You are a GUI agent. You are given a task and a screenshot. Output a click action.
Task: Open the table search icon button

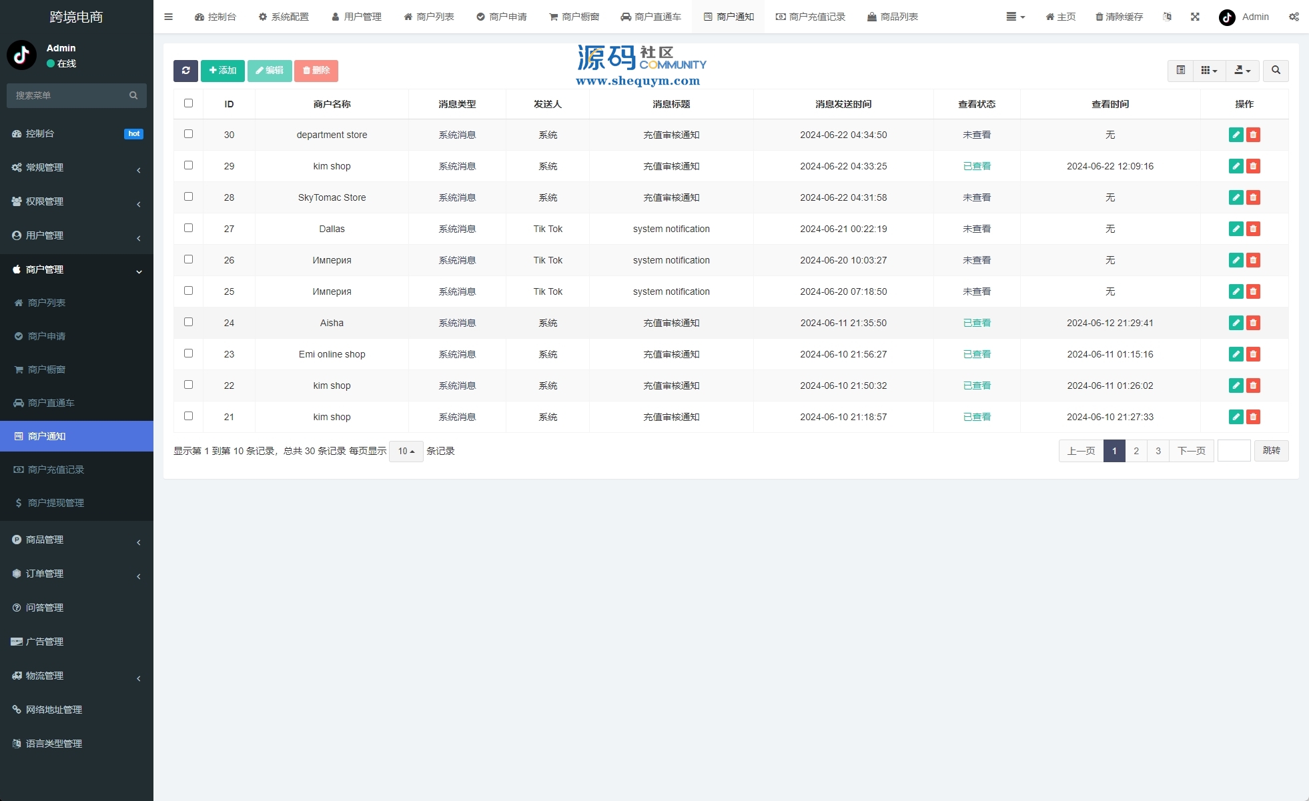1276,71
